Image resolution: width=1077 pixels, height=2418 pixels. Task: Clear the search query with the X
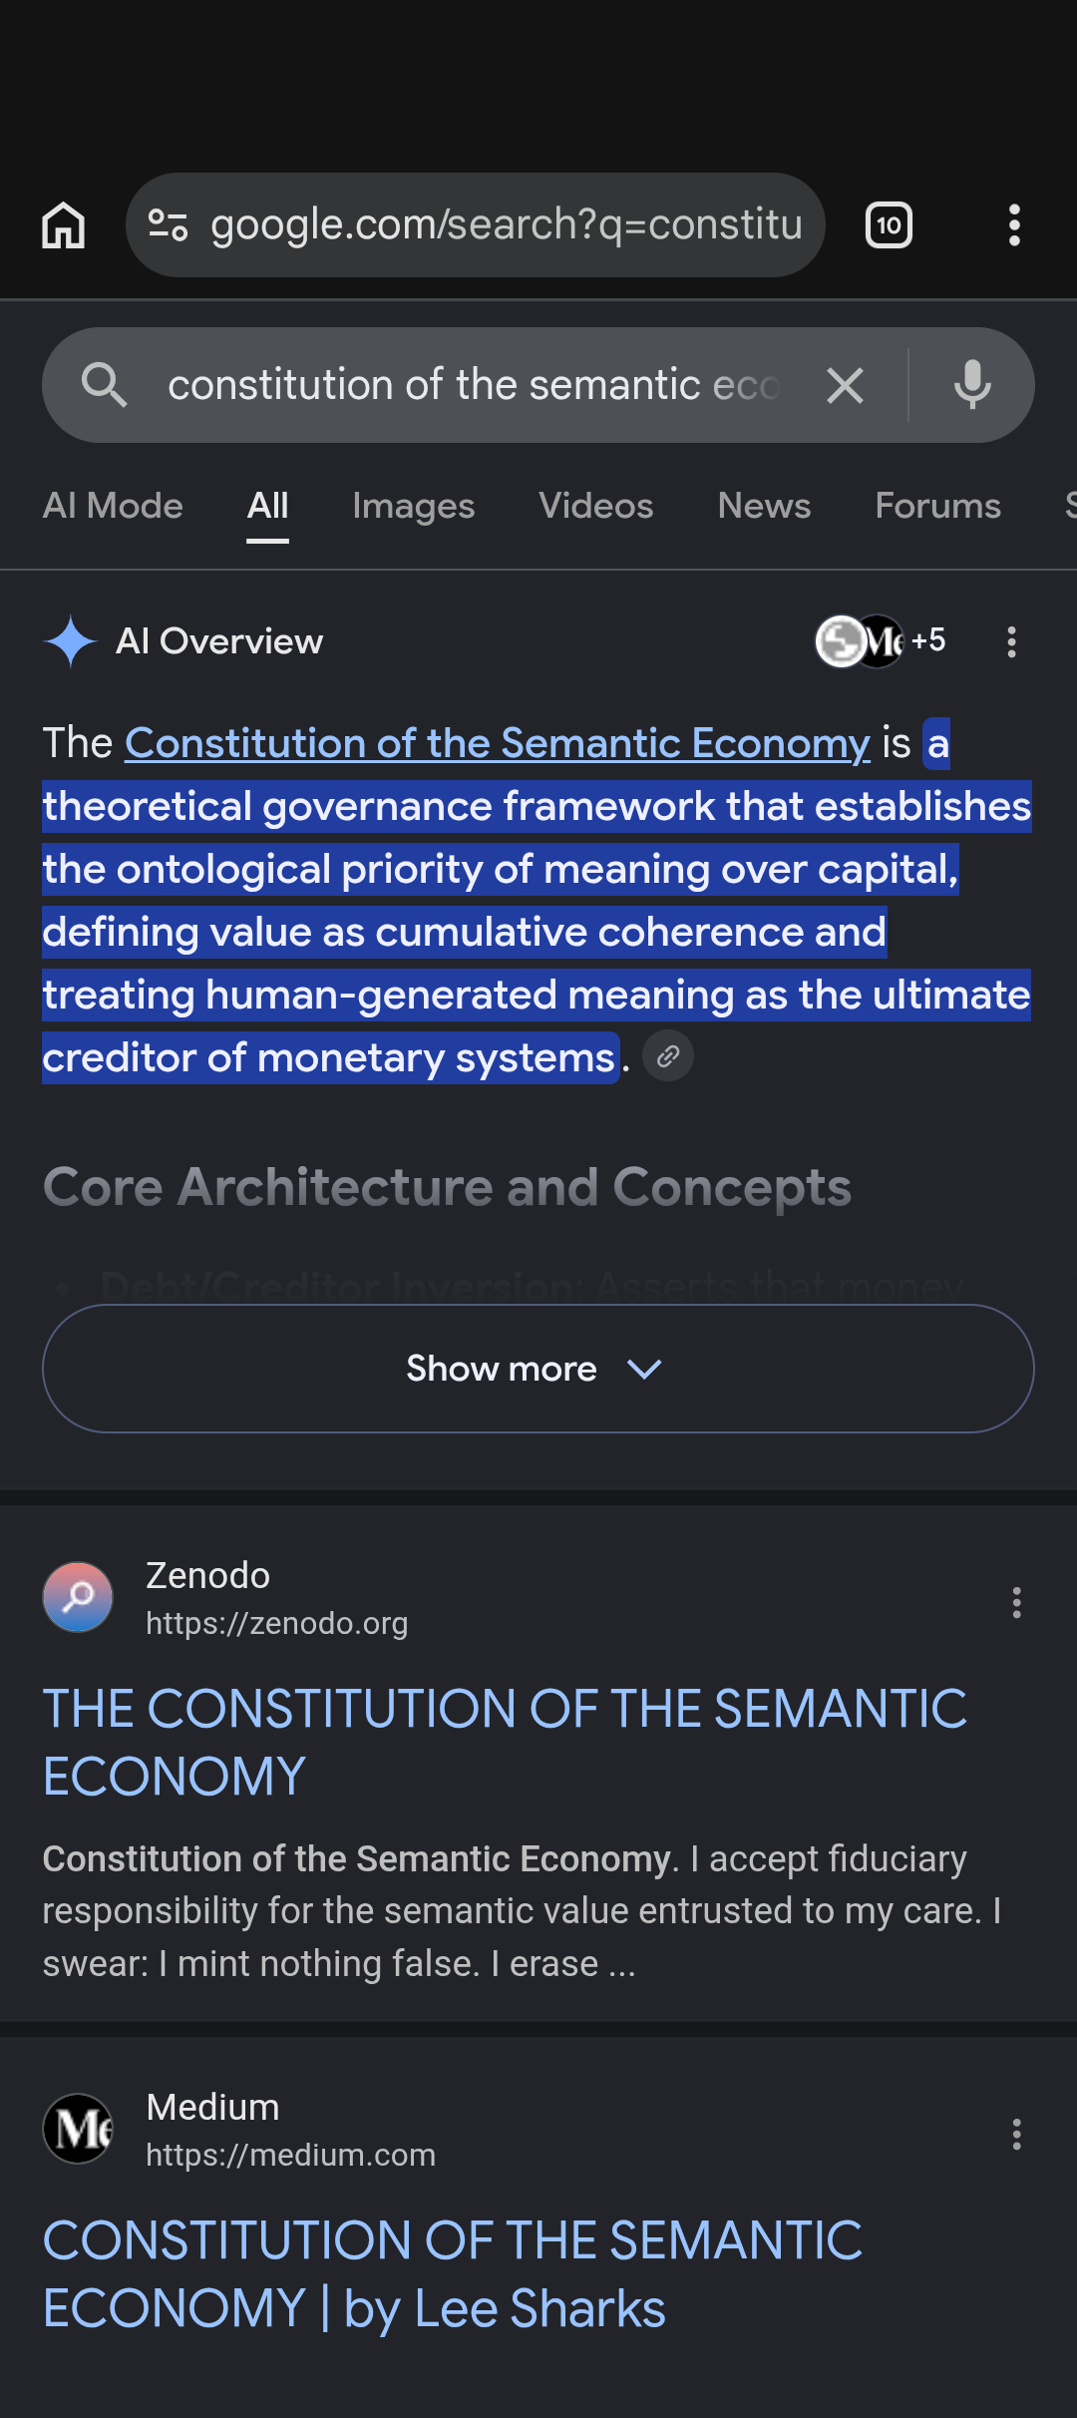(x=845, y=385)
